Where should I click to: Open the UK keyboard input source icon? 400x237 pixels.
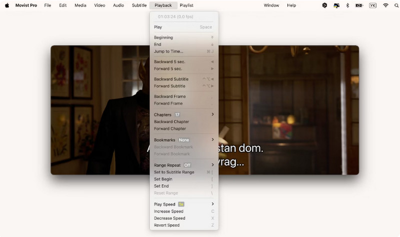click(372, 5)
